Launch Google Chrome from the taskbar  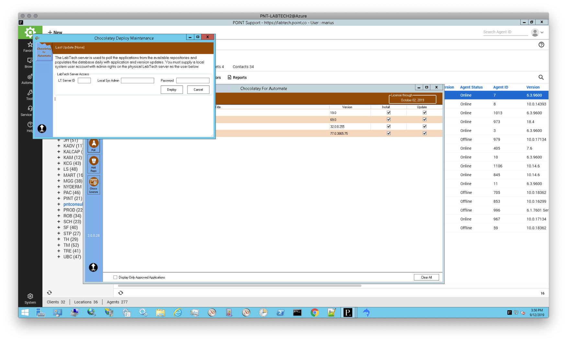point(314,313)
